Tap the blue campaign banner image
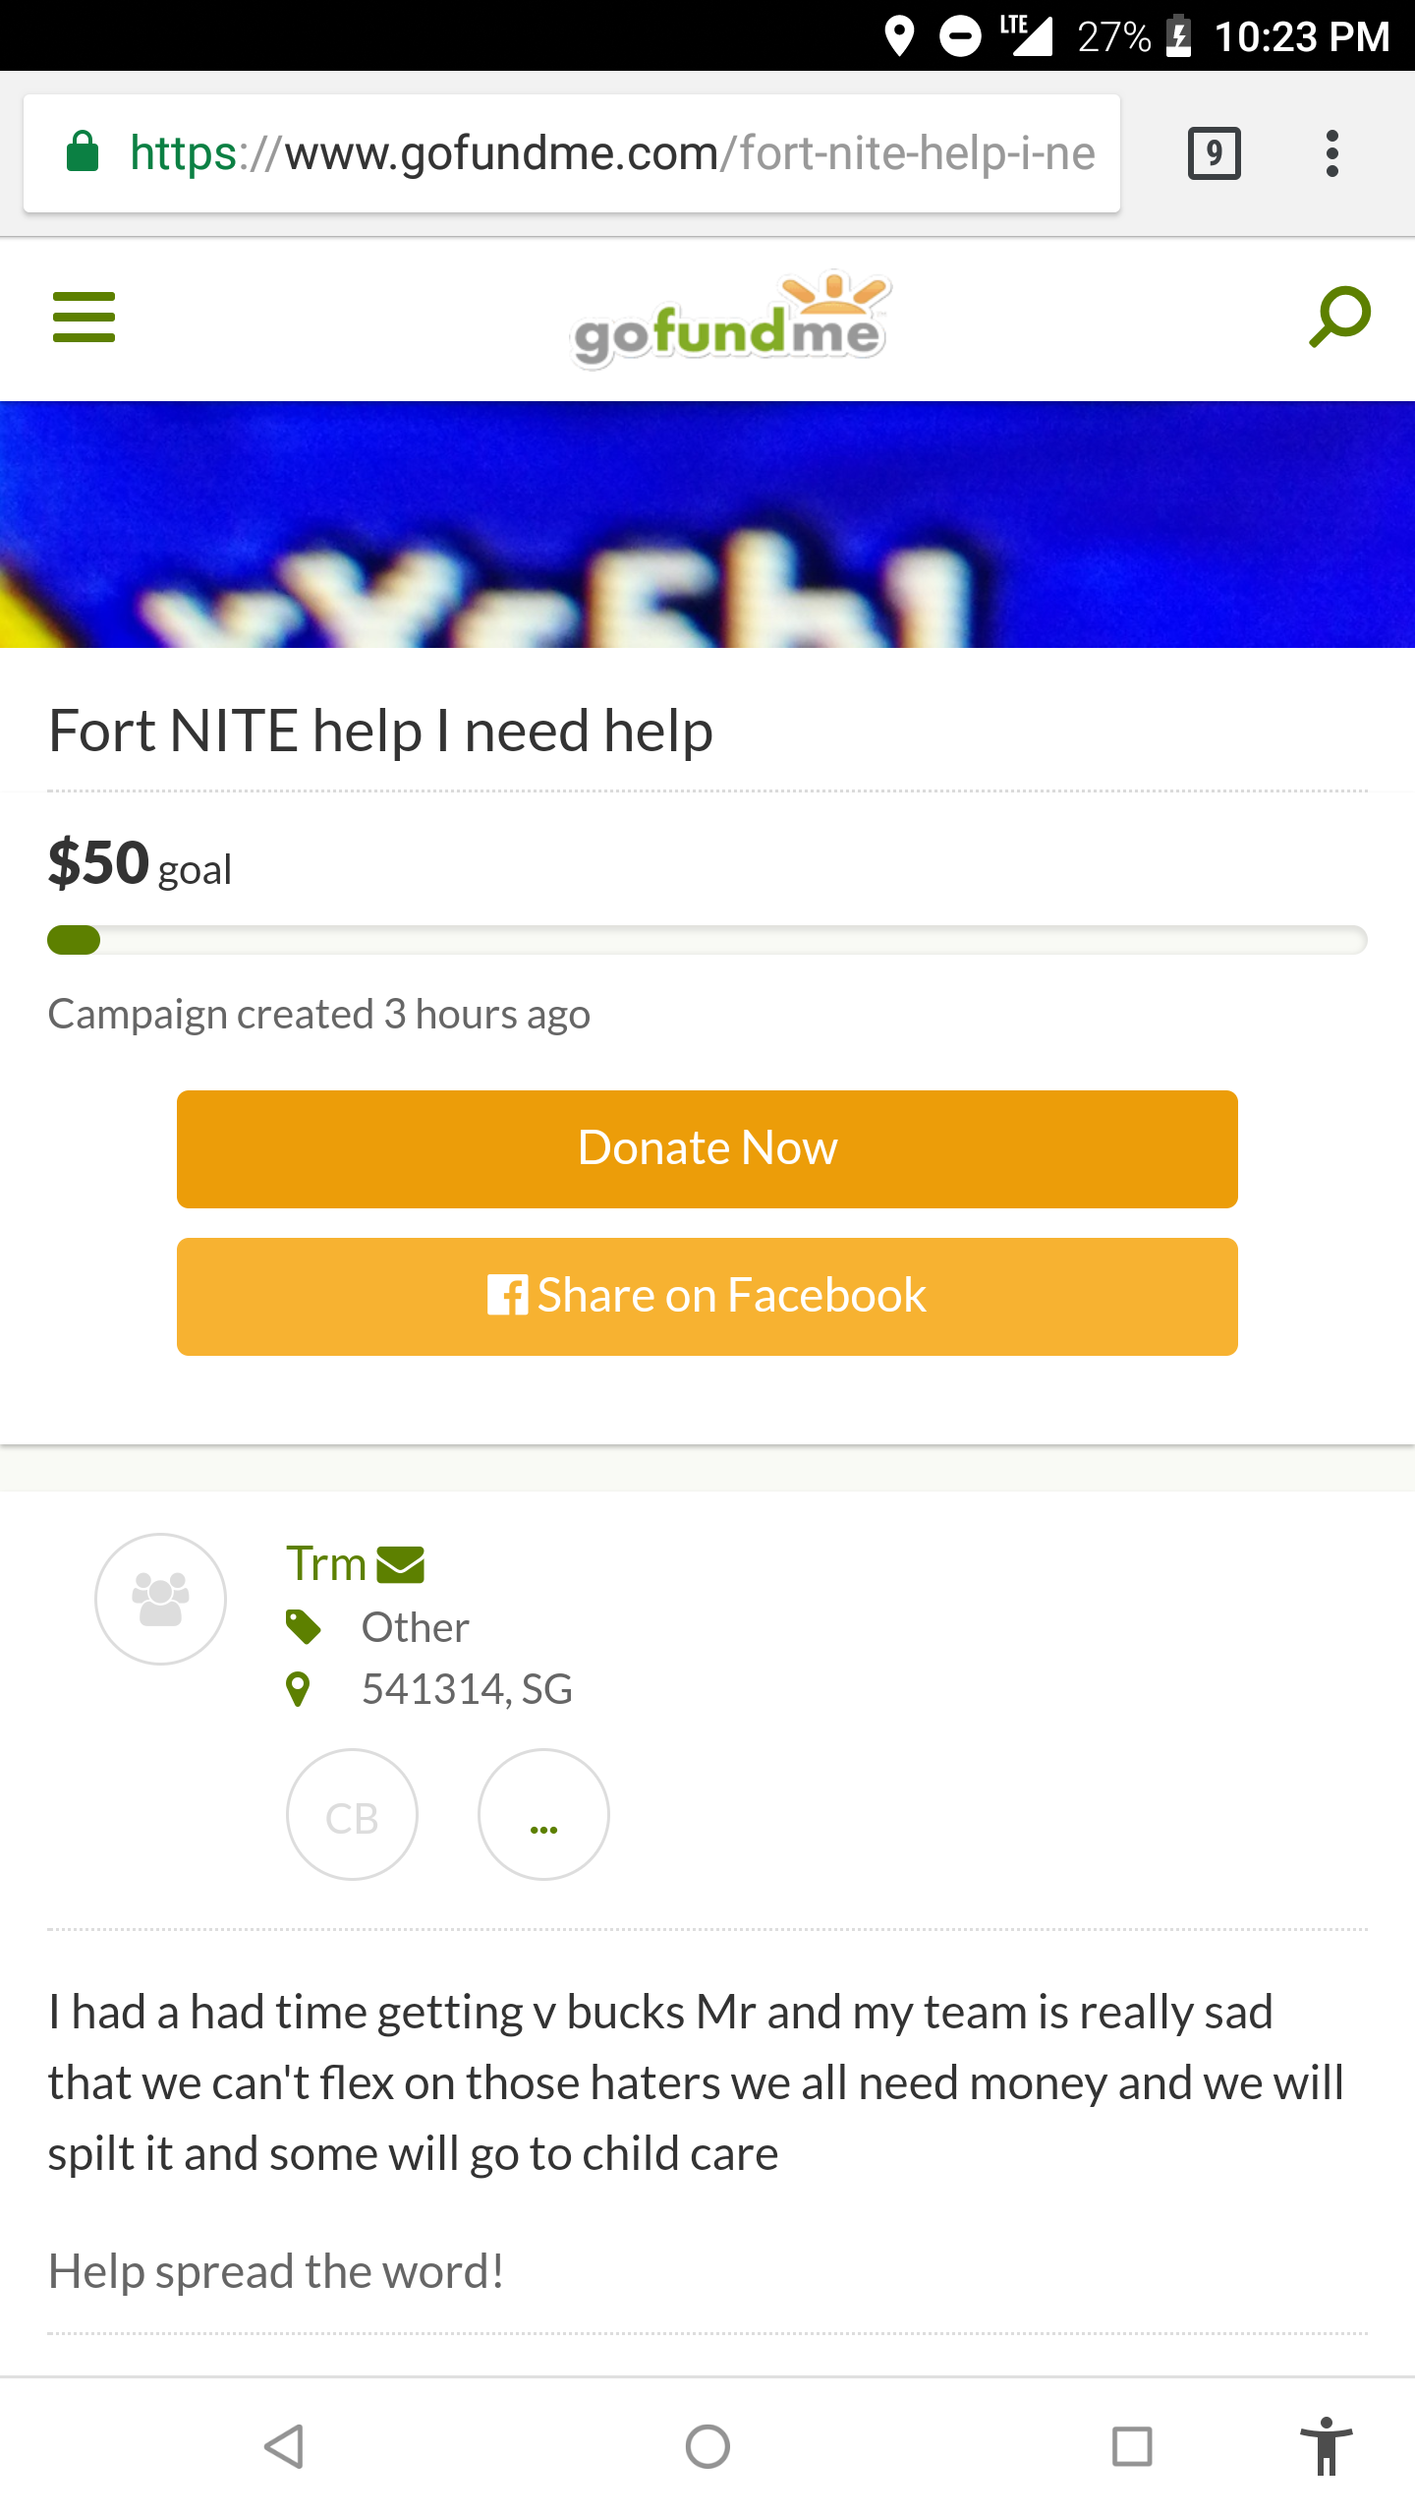 coord(707,524)
